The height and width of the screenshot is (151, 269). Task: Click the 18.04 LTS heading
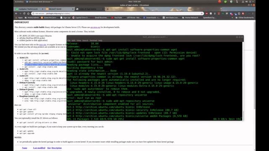24,58
